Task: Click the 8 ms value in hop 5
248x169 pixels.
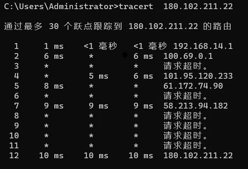Action: coord(54,86)
